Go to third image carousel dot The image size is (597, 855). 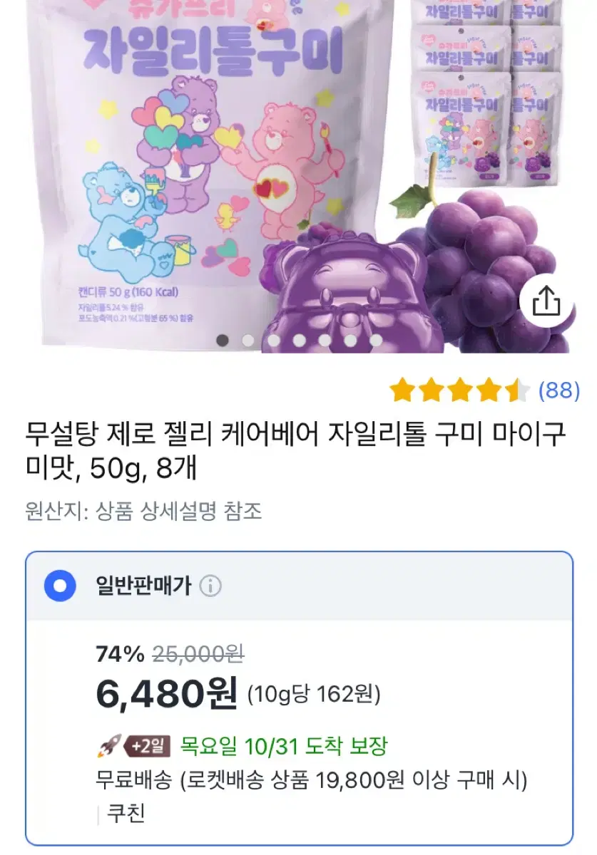pyautogui.click(x=274, y=341)
